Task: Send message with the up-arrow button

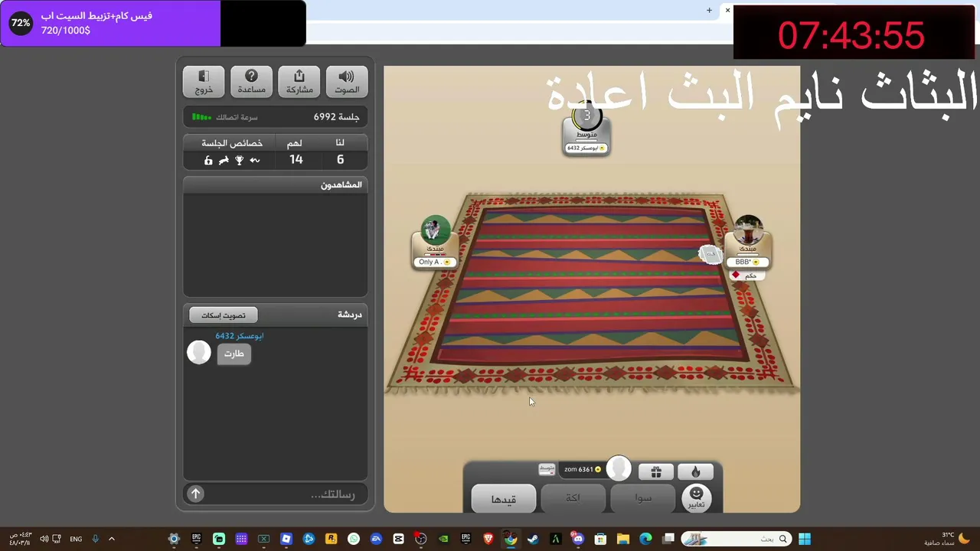Action: tap(195, 494)
